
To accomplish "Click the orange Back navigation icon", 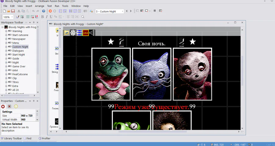I will click(50, 11).
